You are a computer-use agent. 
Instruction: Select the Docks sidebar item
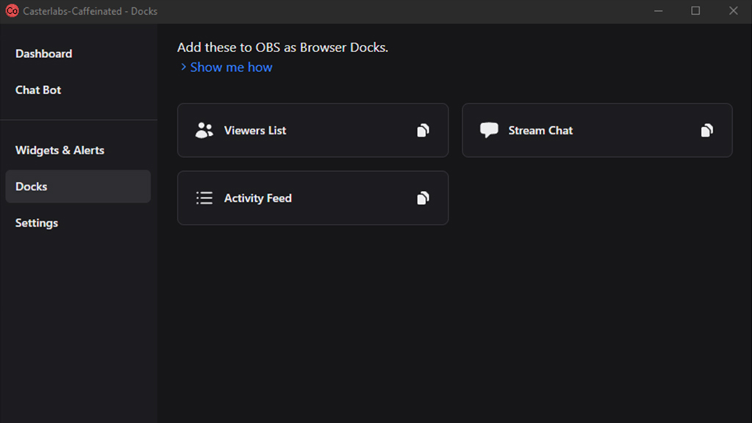pyautogui.click(x=78, y=186)
